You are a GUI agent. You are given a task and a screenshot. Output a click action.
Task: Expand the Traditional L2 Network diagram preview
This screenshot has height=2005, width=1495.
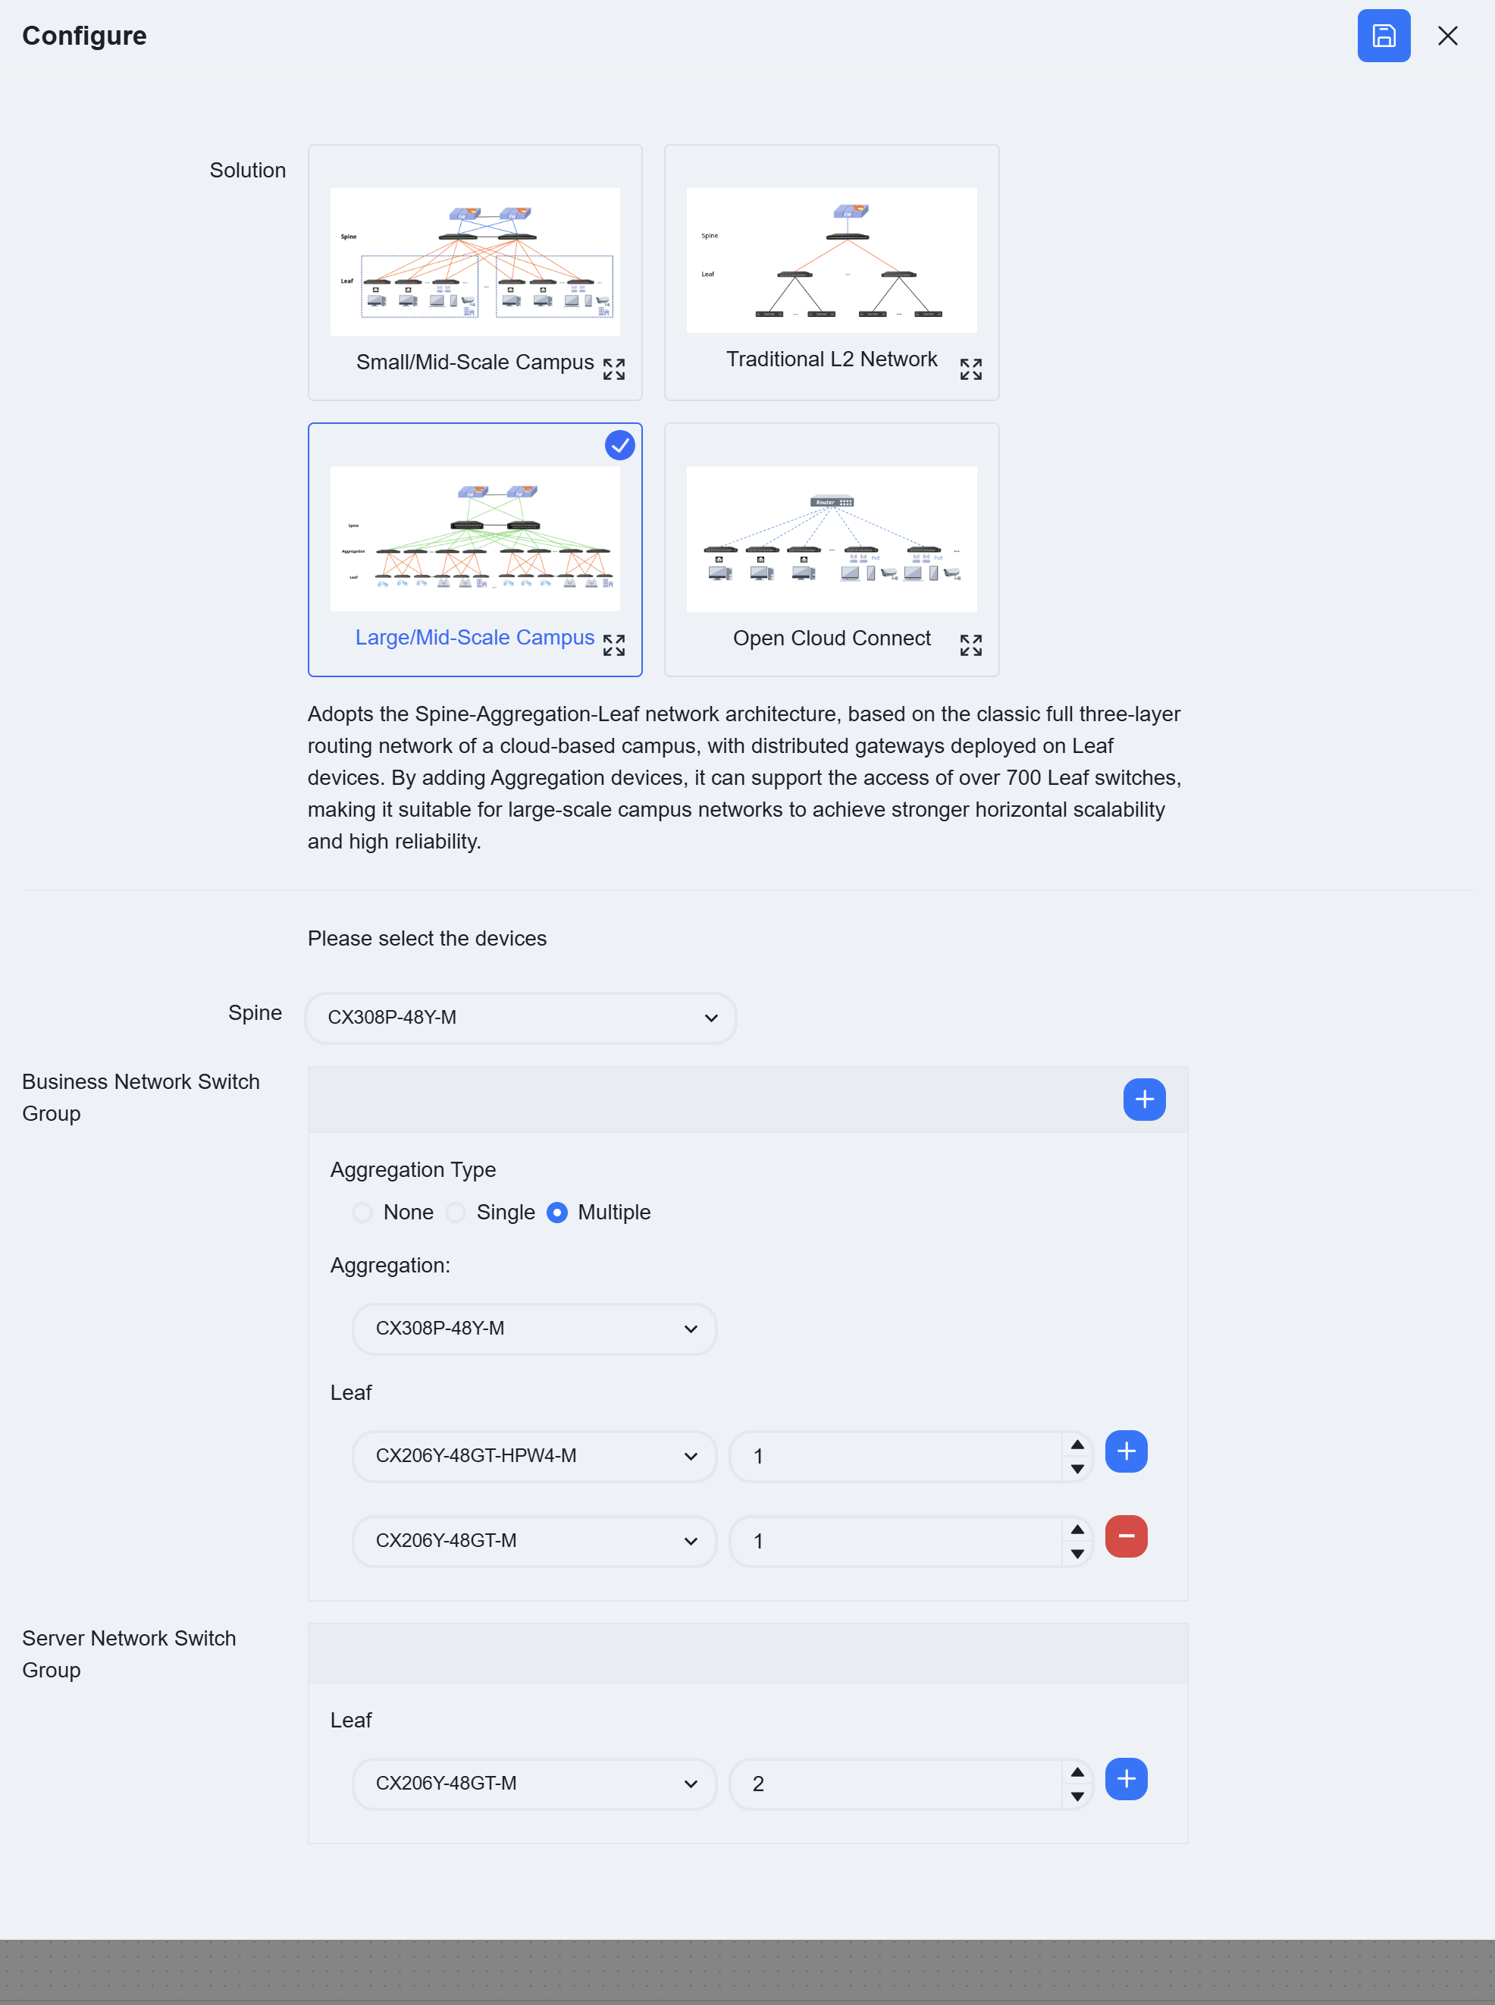(970, 369)
